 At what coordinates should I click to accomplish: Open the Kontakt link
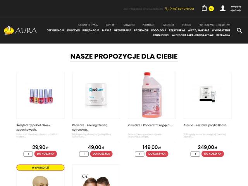point(110,25)
